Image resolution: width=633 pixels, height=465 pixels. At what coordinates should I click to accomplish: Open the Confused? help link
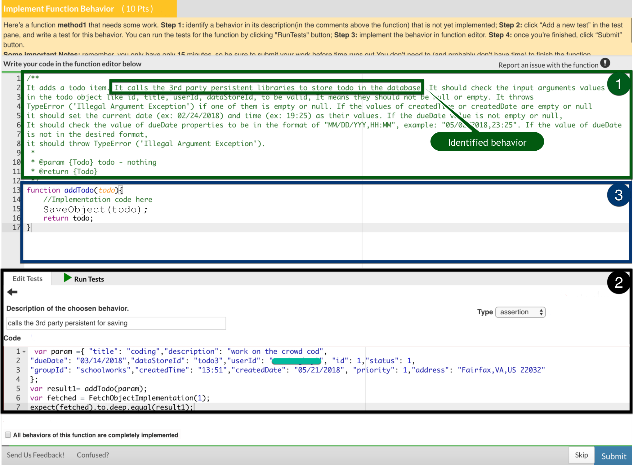pos(93,455)
